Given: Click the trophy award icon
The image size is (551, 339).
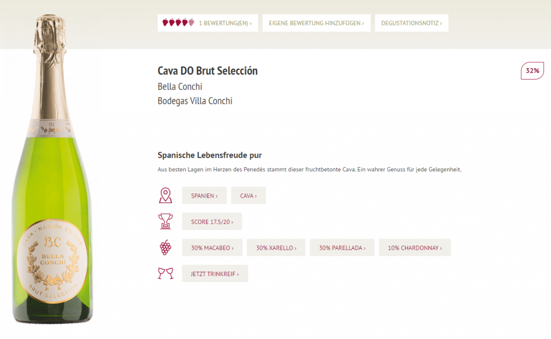Looking at the screenshot, I should tap(165, 221).
